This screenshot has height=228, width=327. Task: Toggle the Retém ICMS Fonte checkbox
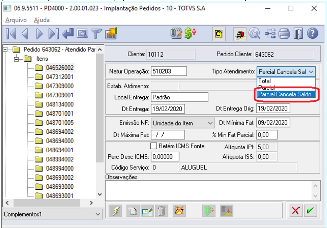pyautogui.click(x=154, y=146)
